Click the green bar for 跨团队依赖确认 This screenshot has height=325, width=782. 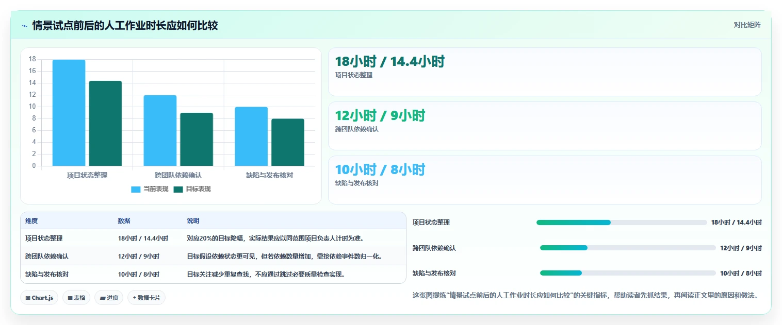(197, 139)
